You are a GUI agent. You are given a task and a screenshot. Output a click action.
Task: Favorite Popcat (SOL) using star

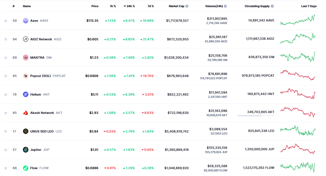click(x=6, y=76)
